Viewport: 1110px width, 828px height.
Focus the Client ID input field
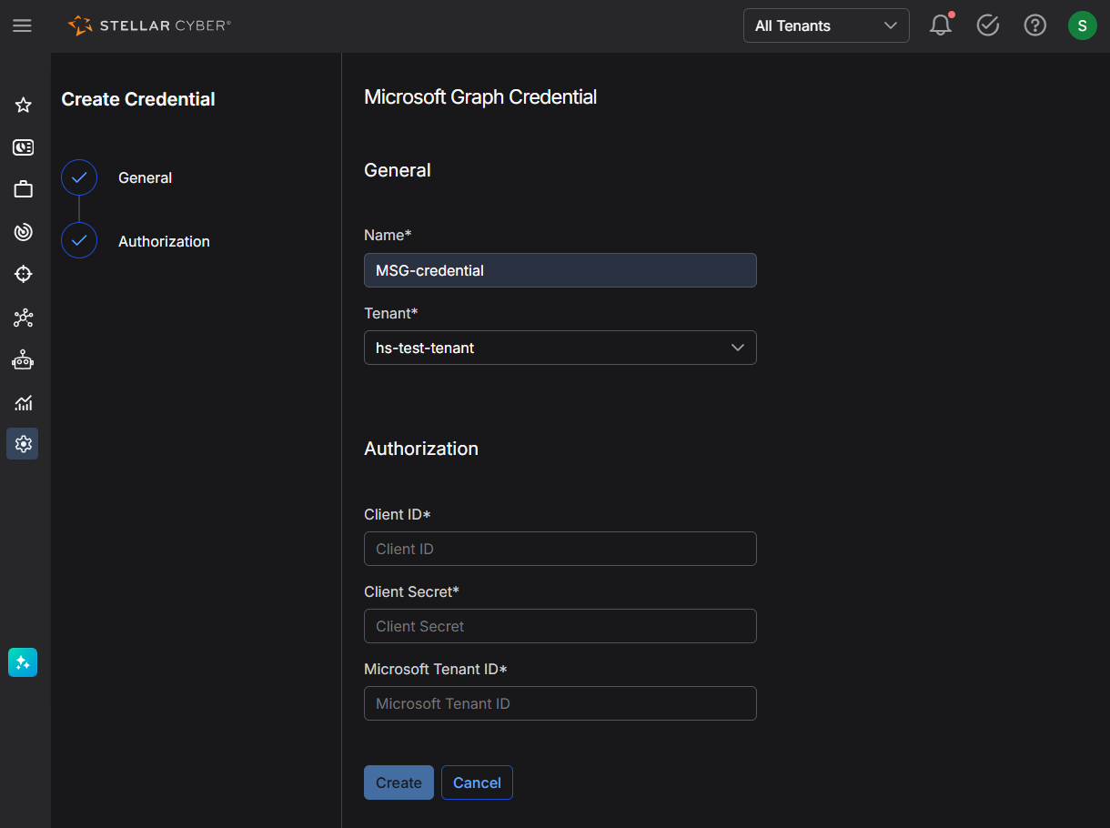click(x=560, y=549)
